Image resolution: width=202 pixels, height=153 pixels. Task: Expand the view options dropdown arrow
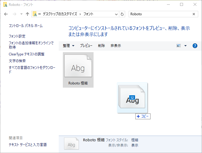185,45
